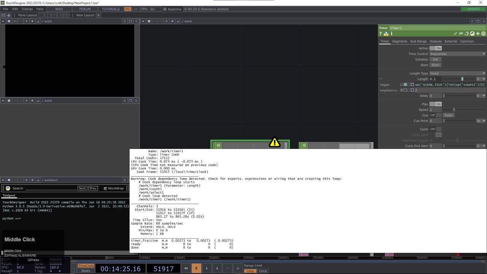
Task: Toggle the Realtime checkbox
Action: click(165, 9)
